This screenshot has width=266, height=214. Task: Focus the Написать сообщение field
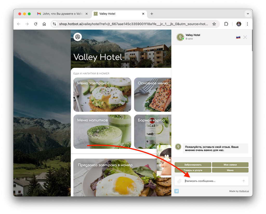pyautogui.click(x=212, y=181)
